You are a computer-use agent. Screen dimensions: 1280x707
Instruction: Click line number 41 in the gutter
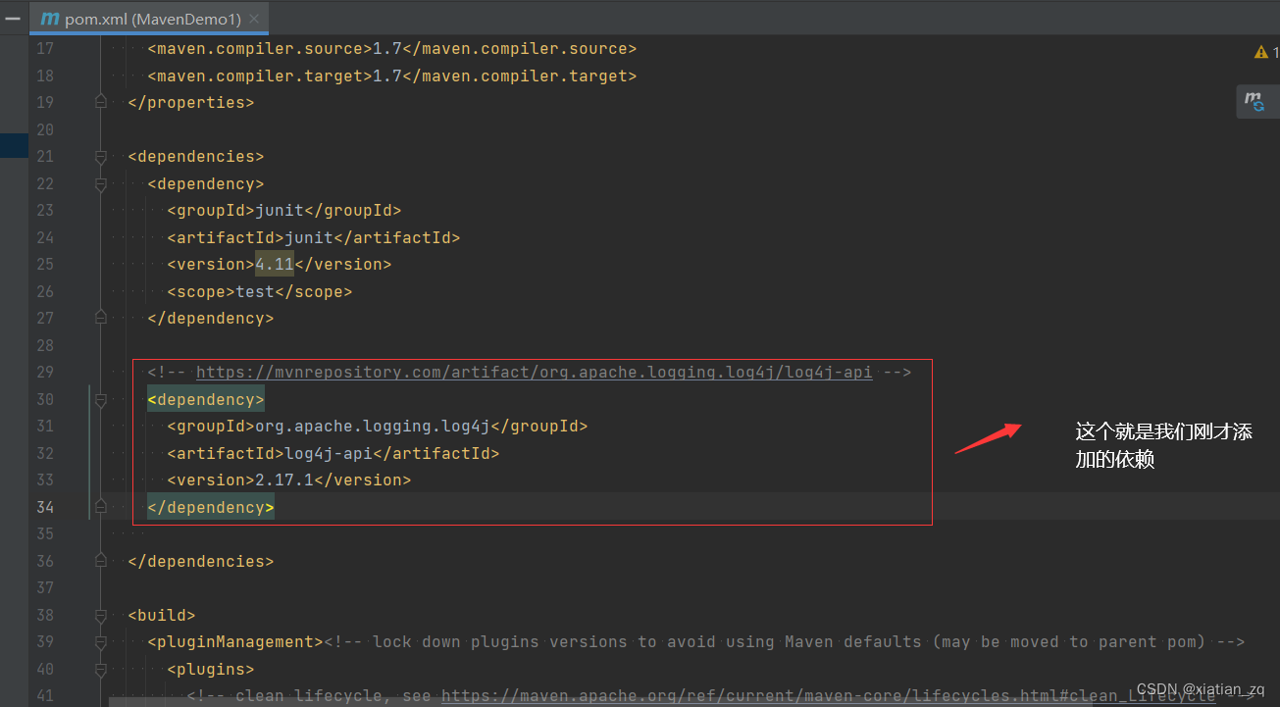click(45, 695)
